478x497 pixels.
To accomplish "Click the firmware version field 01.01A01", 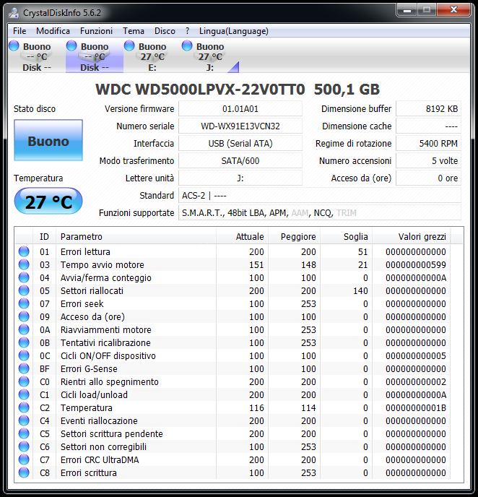I will [x=240, y=108].
